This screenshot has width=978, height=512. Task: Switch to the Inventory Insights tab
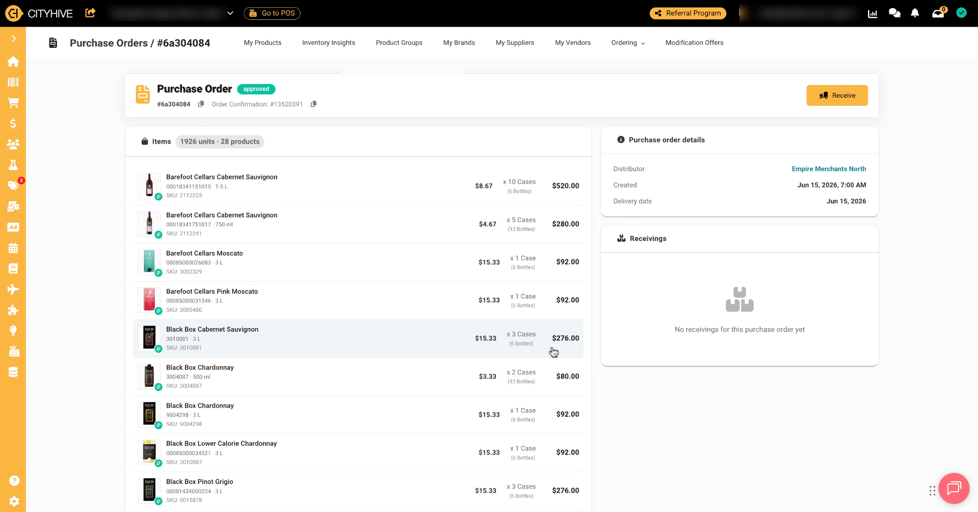click(x=329, y=43)
